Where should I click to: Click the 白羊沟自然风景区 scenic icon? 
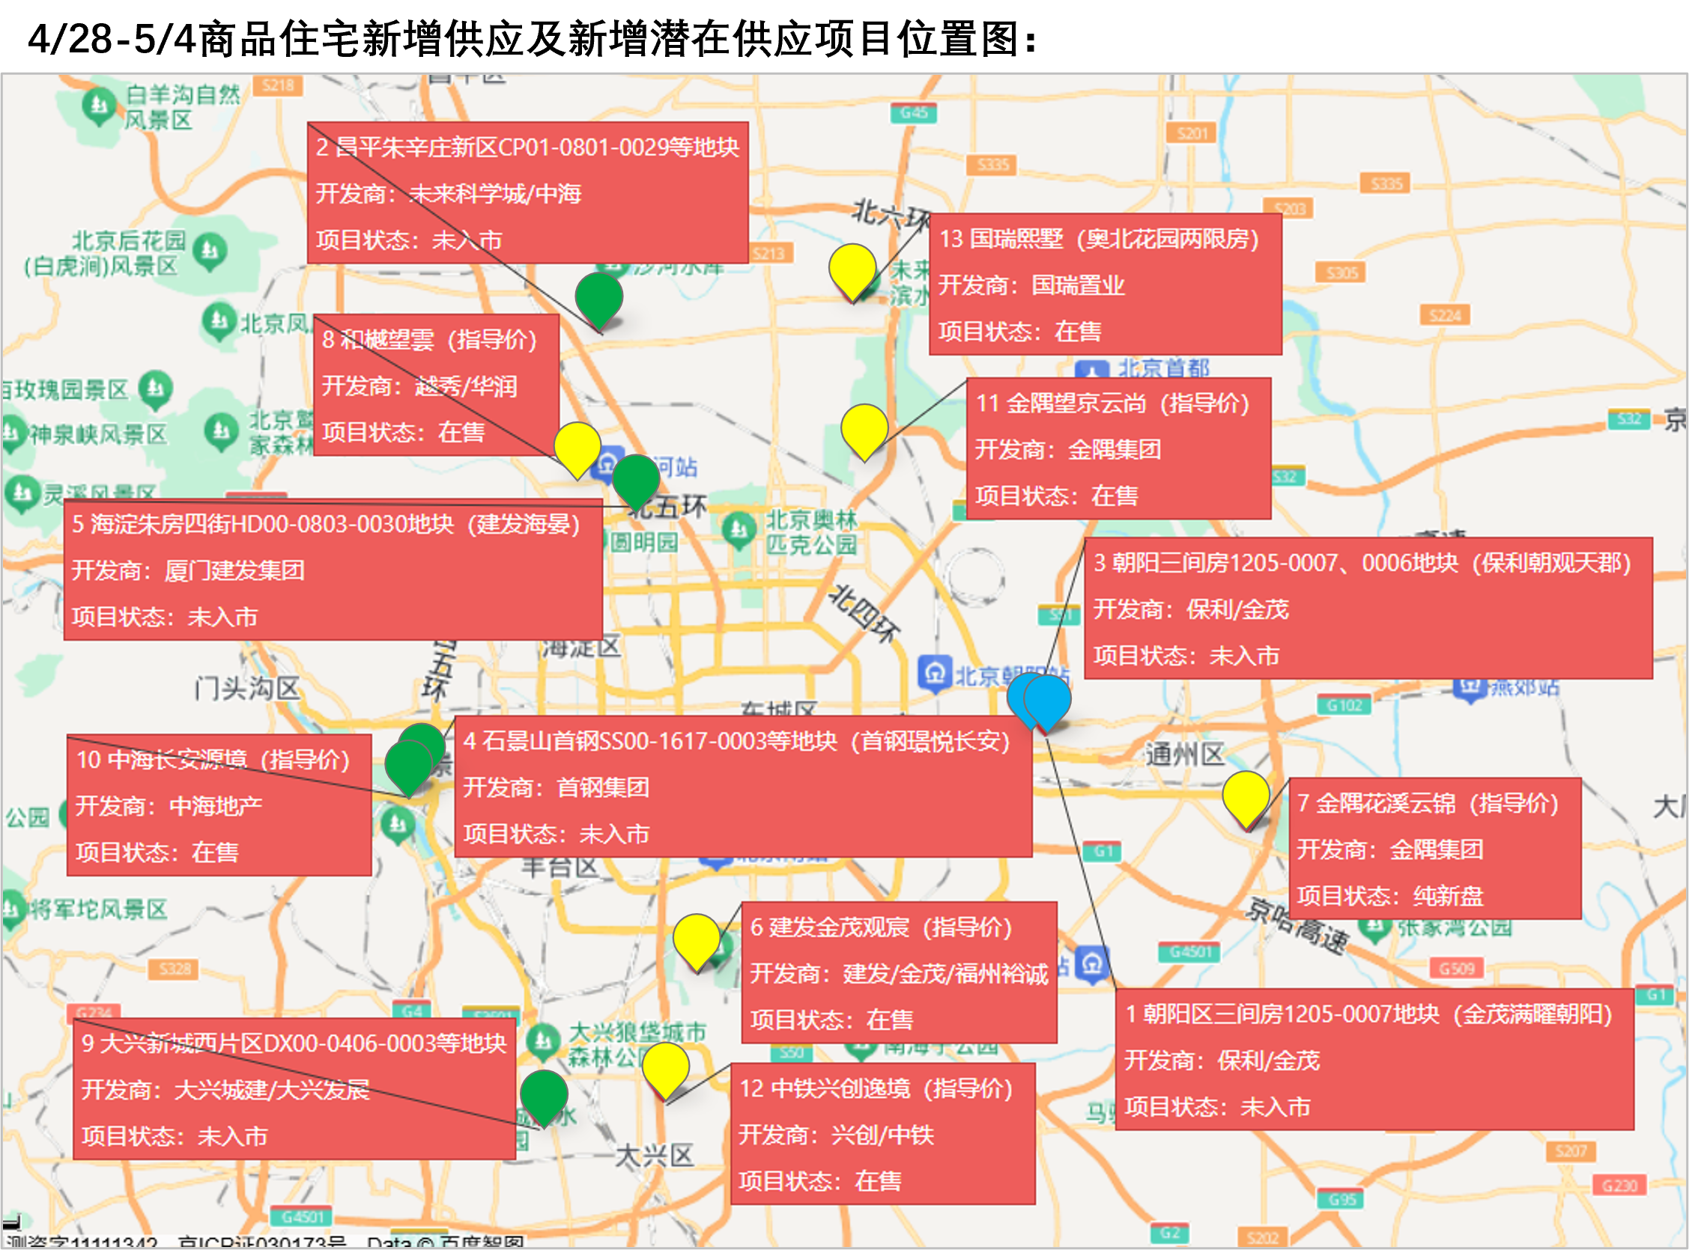[x=99, y=106]
